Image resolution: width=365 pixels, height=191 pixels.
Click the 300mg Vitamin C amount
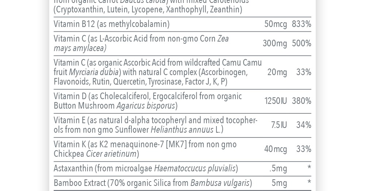(x=275, y=43)
